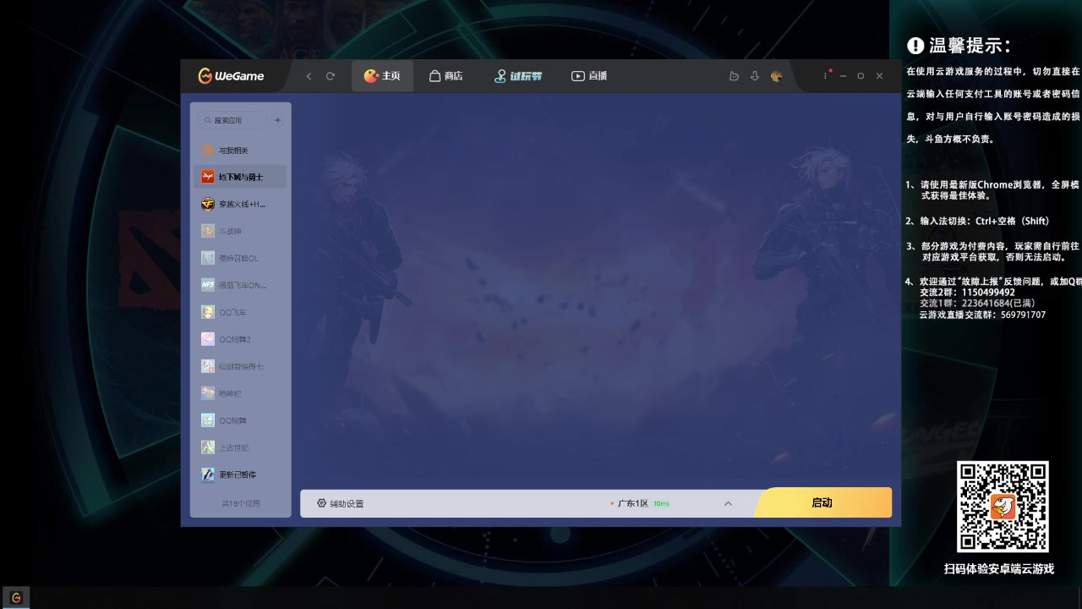Viewport: 1082px width, 609px height.
Task: Select QQ炫舞 in the game list
Action: [240, 420]
